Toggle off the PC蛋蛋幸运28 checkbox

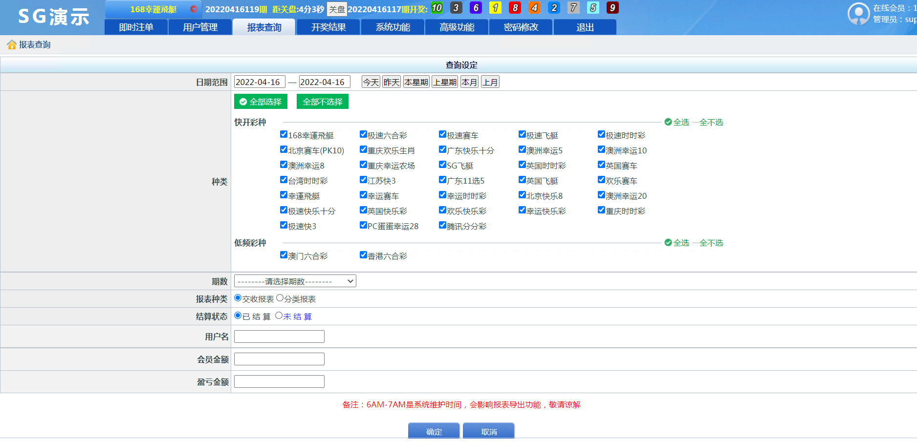coord(363,225)
